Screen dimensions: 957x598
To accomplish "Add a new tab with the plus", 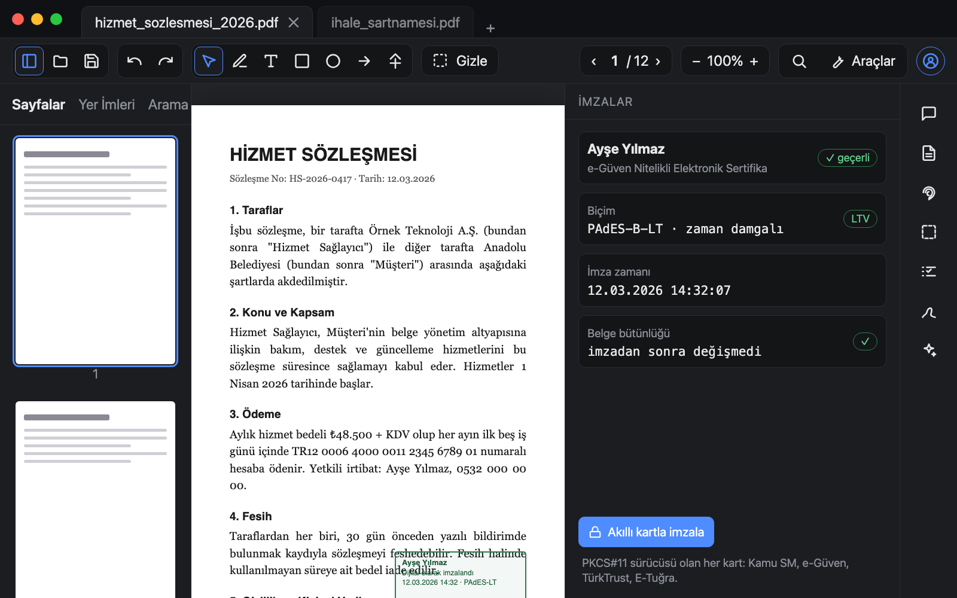I will click(490, 28).
